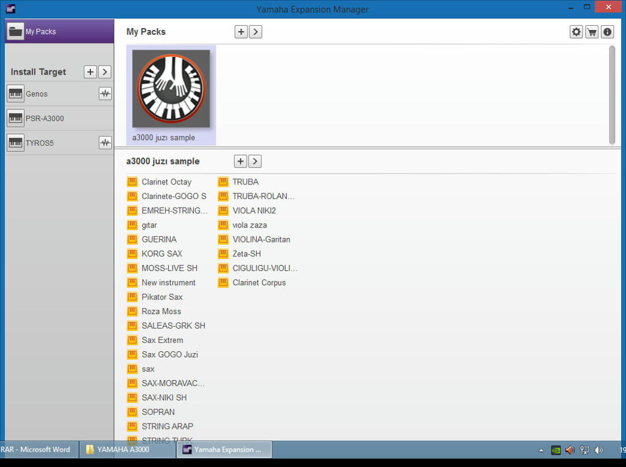Click the EMREH-STRING voice icon

tap(132, 211)
